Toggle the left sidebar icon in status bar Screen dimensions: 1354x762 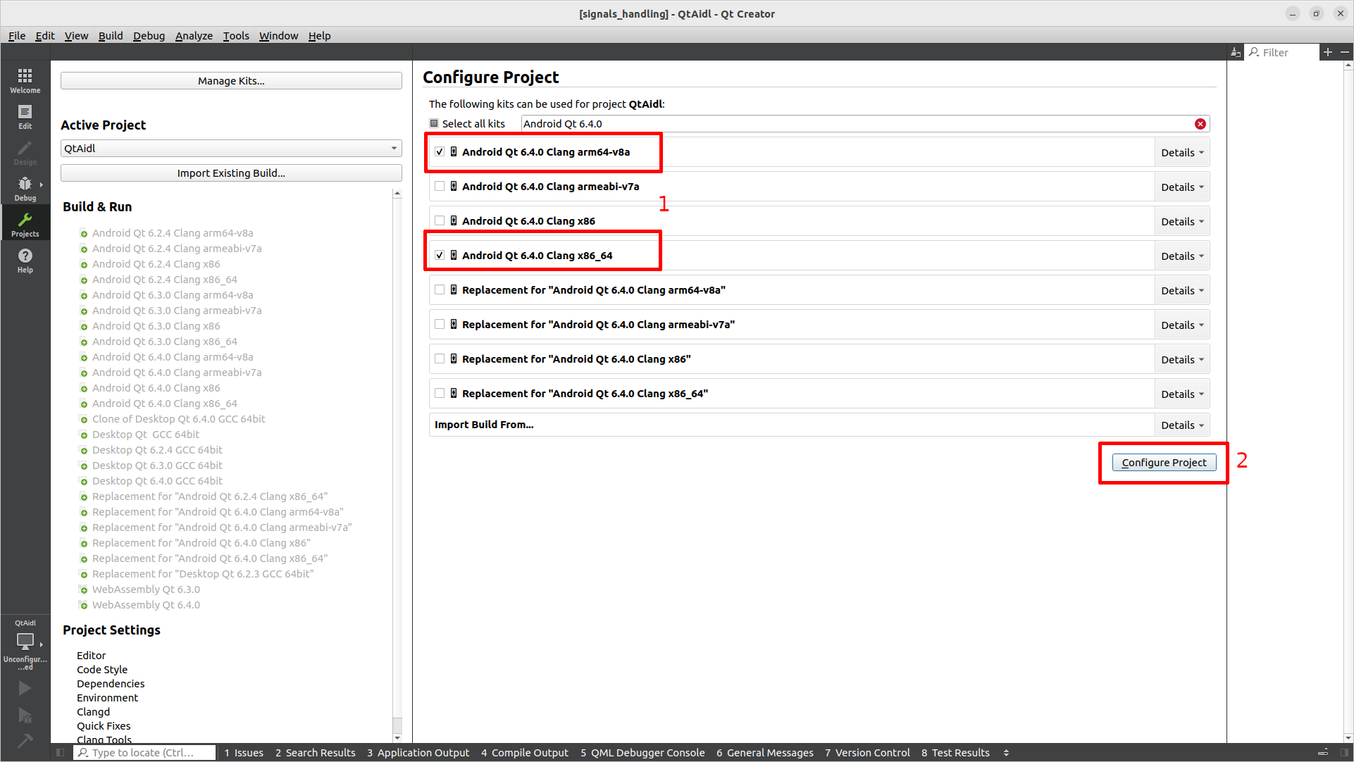tap(61, 752)
